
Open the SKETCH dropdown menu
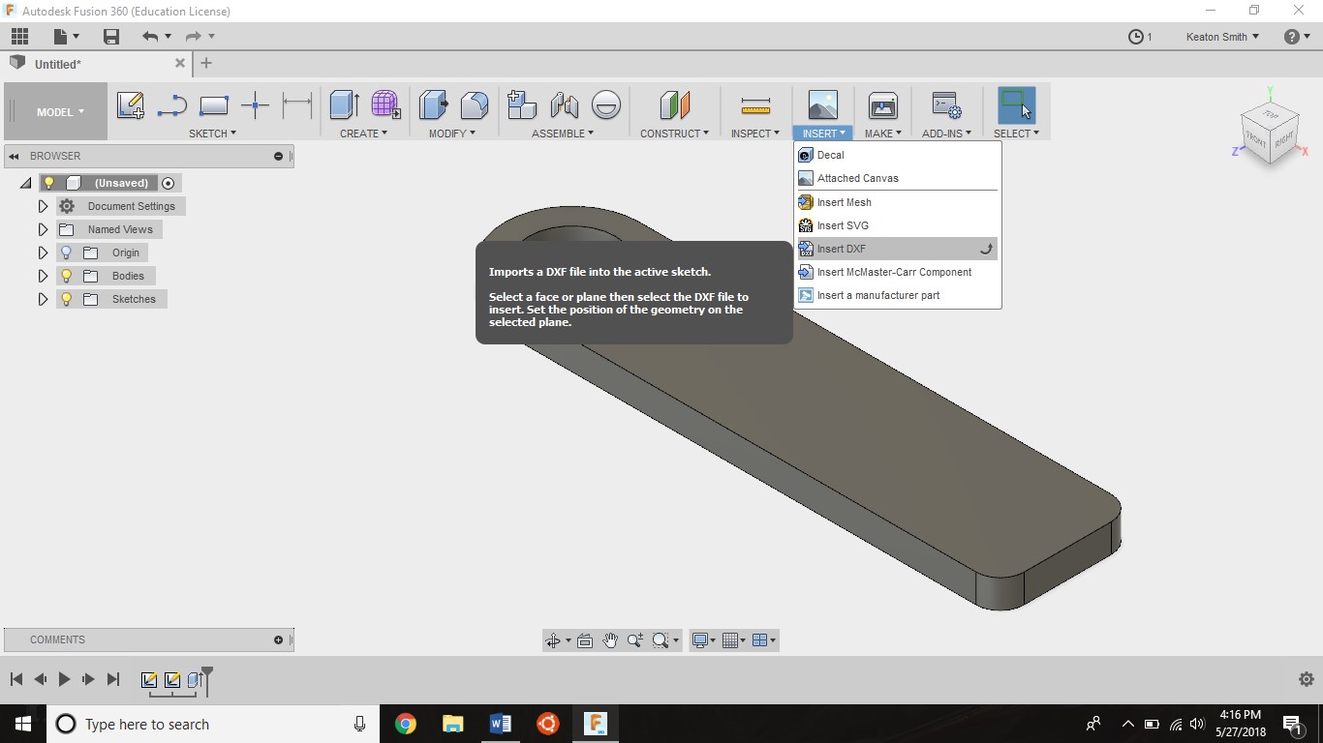pyautogui.click(x=212, y=134)
